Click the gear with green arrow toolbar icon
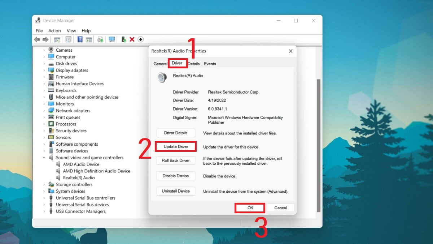433x244 pixels. pos(100,39)
